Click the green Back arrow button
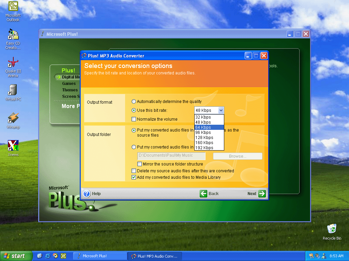349x261 pixels. click(x=203, y=194)
